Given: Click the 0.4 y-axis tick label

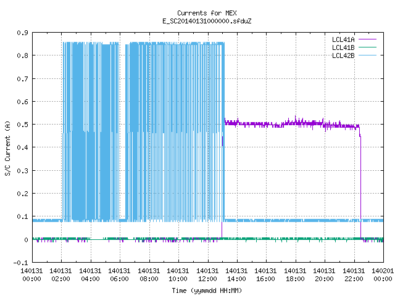Looking at the screenshot, I should click(x=22, y=147).
